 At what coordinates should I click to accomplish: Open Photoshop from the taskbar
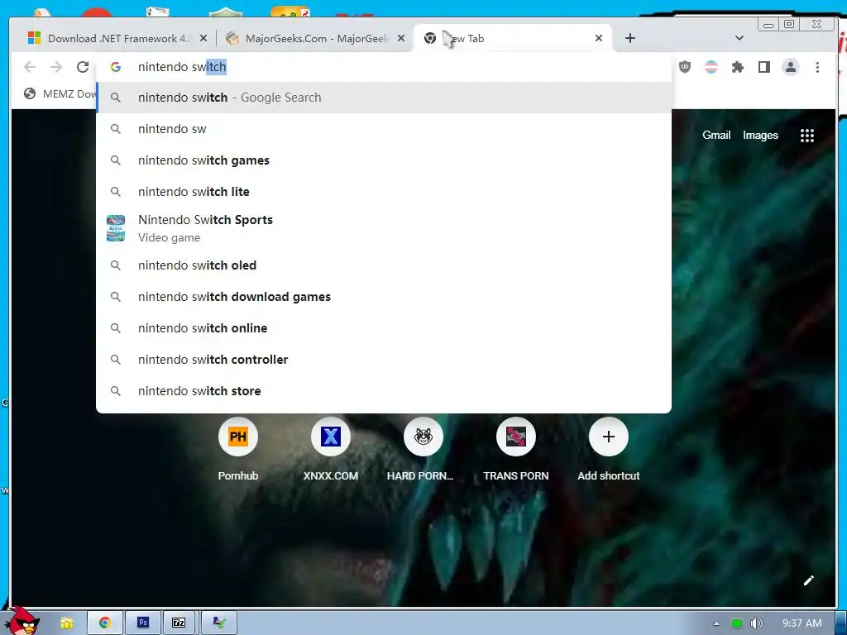(142, 623)
